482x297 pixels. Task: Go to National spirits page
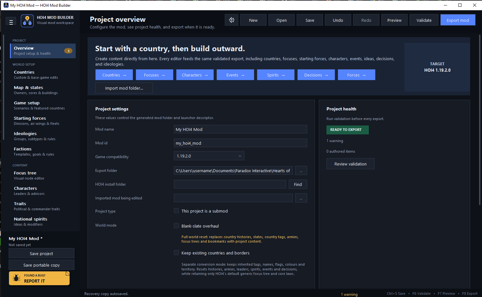(x=43, y=221)
